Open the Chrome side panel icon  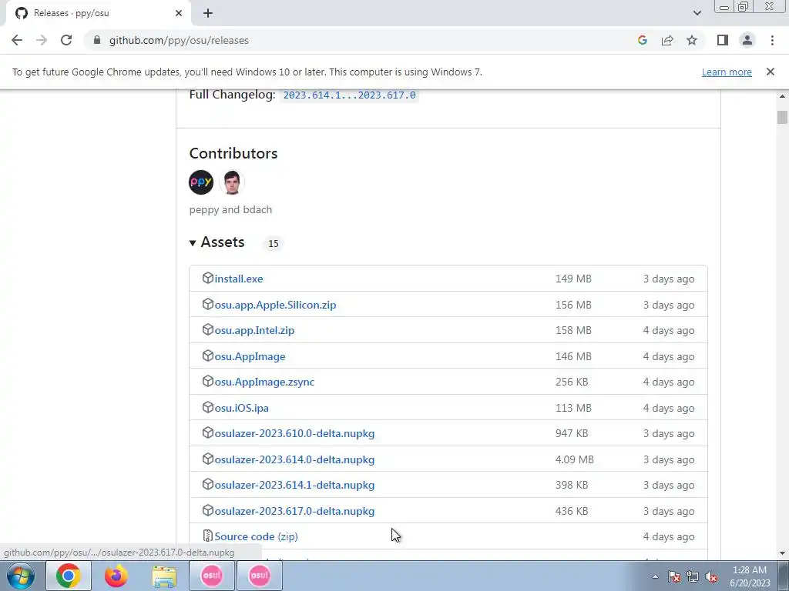[x=723, y=40]
